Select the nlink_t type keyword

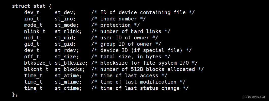pyautogui.click(x=35, y=31)
